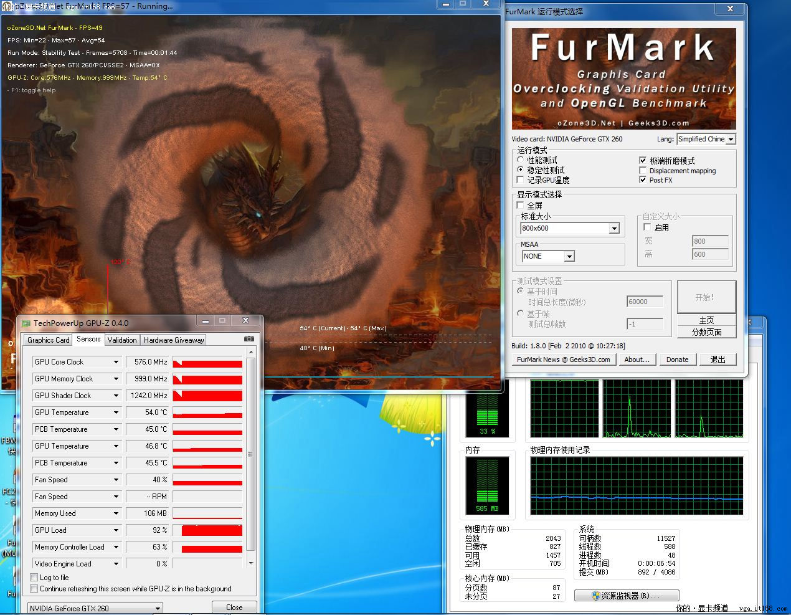The height and width of the screenshot is (615, 791).
Task: Expand GPU Load sensor dropdown arrow
Action: click(x=116, y=530)
